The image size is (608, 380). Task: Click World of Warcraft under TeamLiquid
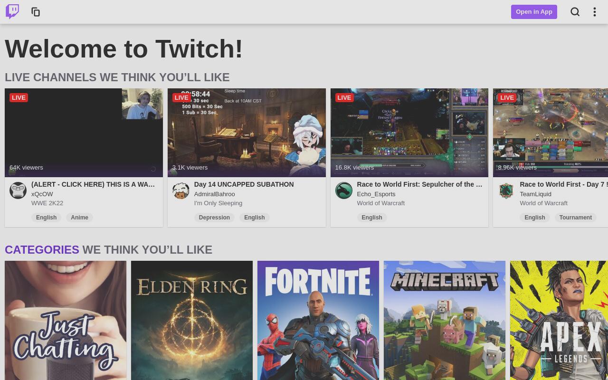(x=543, y=203)
